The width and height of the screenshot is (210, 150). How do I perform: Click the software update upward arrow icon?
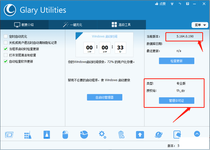(140, 135)
